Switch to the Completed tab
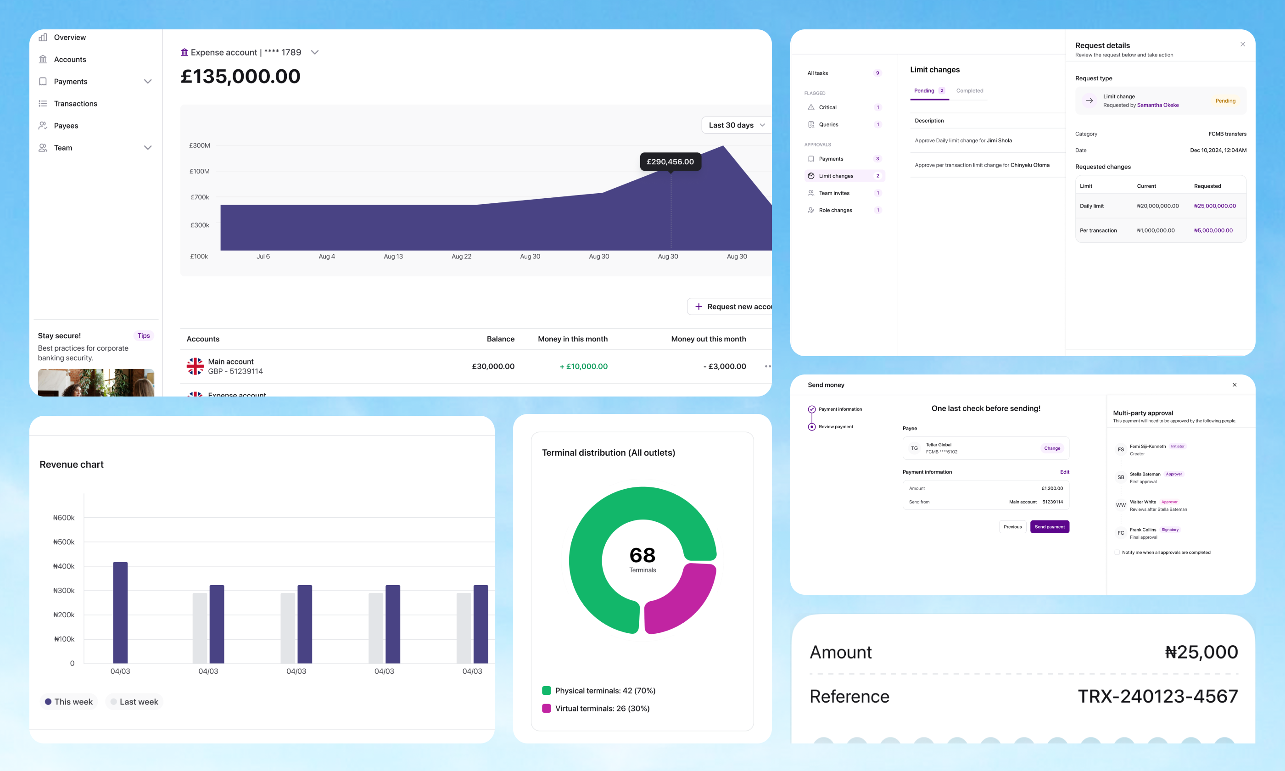This screenshot has height=771, width=1285. (x=969, y=91)
